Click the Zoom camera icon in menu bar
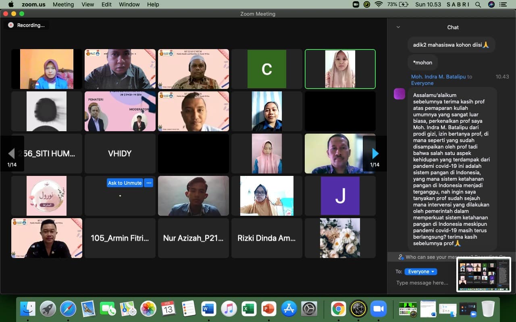 click(x=356, y=4)
